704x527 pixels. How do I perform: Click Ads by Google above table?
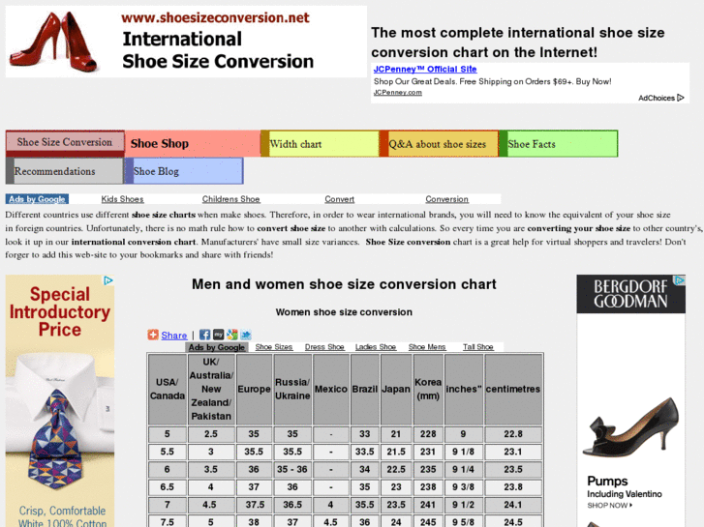tap(216, 347)
